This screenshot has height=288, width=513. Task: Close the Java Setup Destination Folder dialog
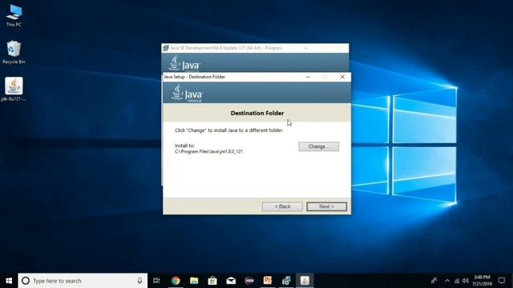point(342,77)
